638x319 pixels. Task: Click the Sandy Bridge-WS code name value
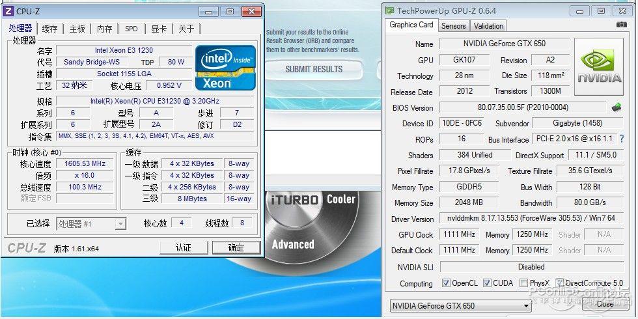pos(91,62)
